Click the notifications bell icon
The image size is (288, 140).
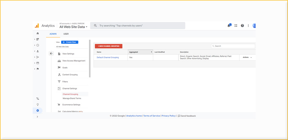(x=229, y=26)
